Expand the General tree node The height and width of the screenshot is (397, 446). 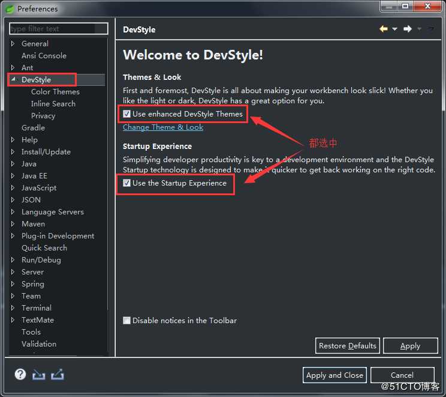coord(13,44)
